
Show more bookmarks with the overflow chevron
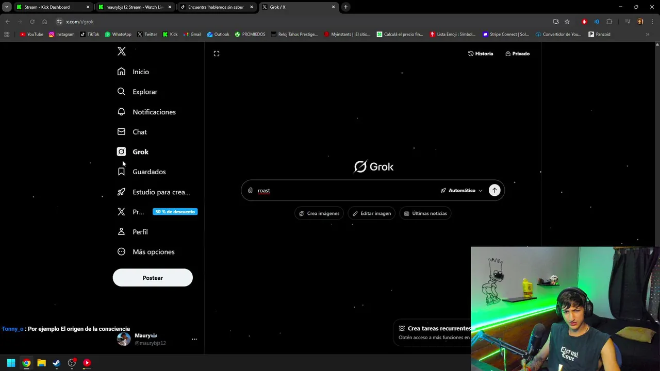pyautogui.click(x=648, y=35)
